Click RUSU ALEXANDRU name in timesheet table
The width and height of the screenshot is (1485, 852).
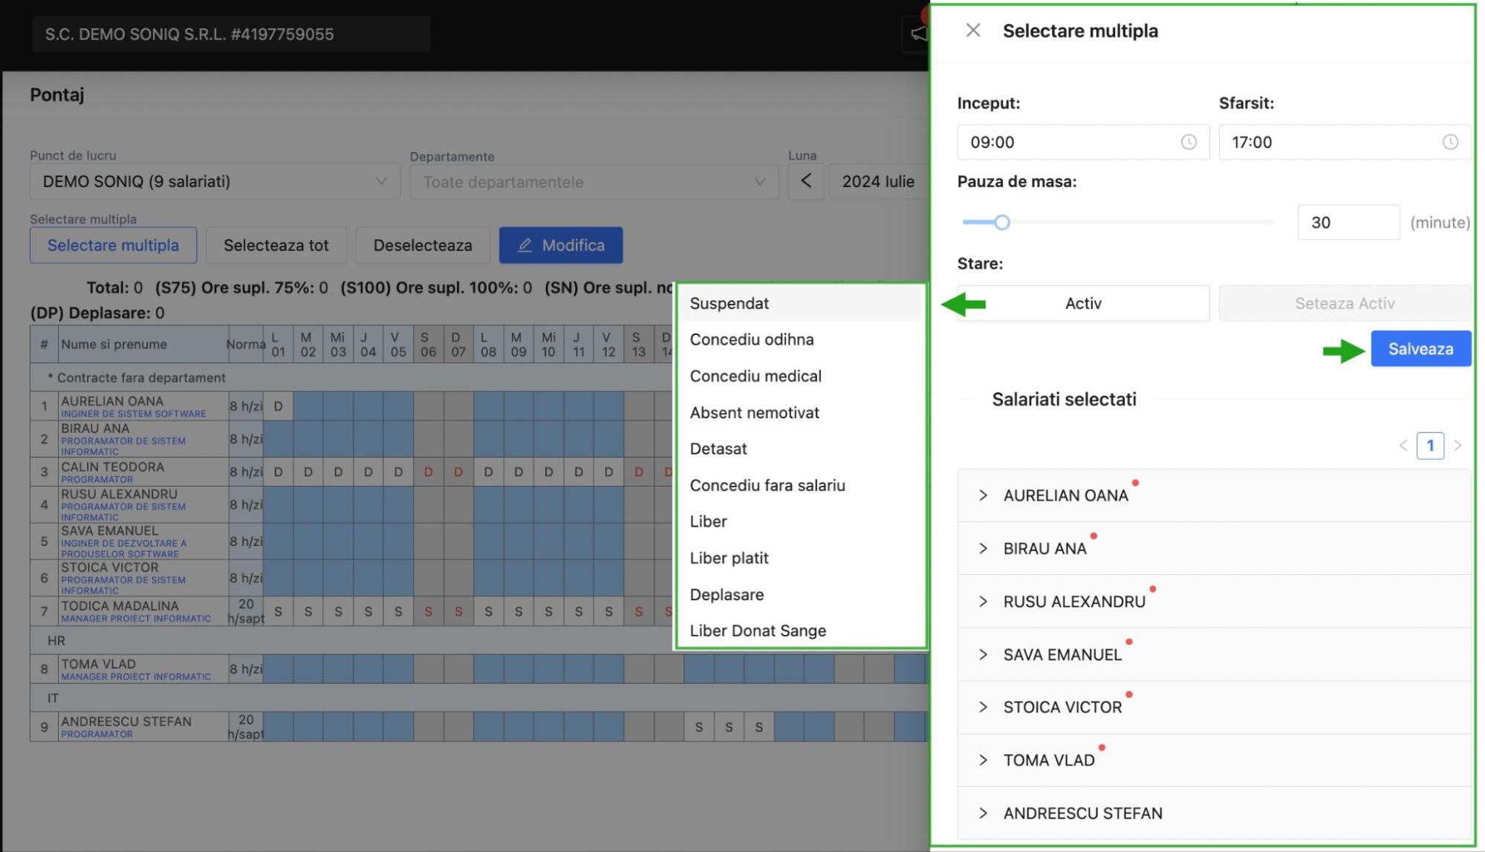[119, 494]
